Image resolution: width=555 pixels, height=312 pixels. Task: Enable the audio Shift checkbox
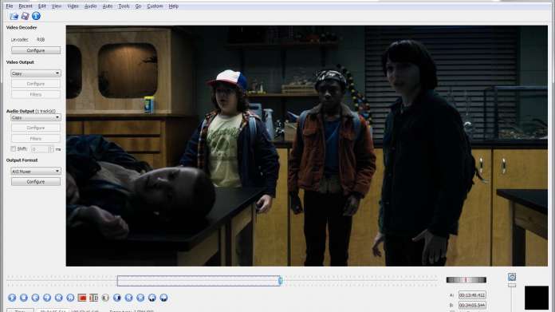(x=13, y=148)
